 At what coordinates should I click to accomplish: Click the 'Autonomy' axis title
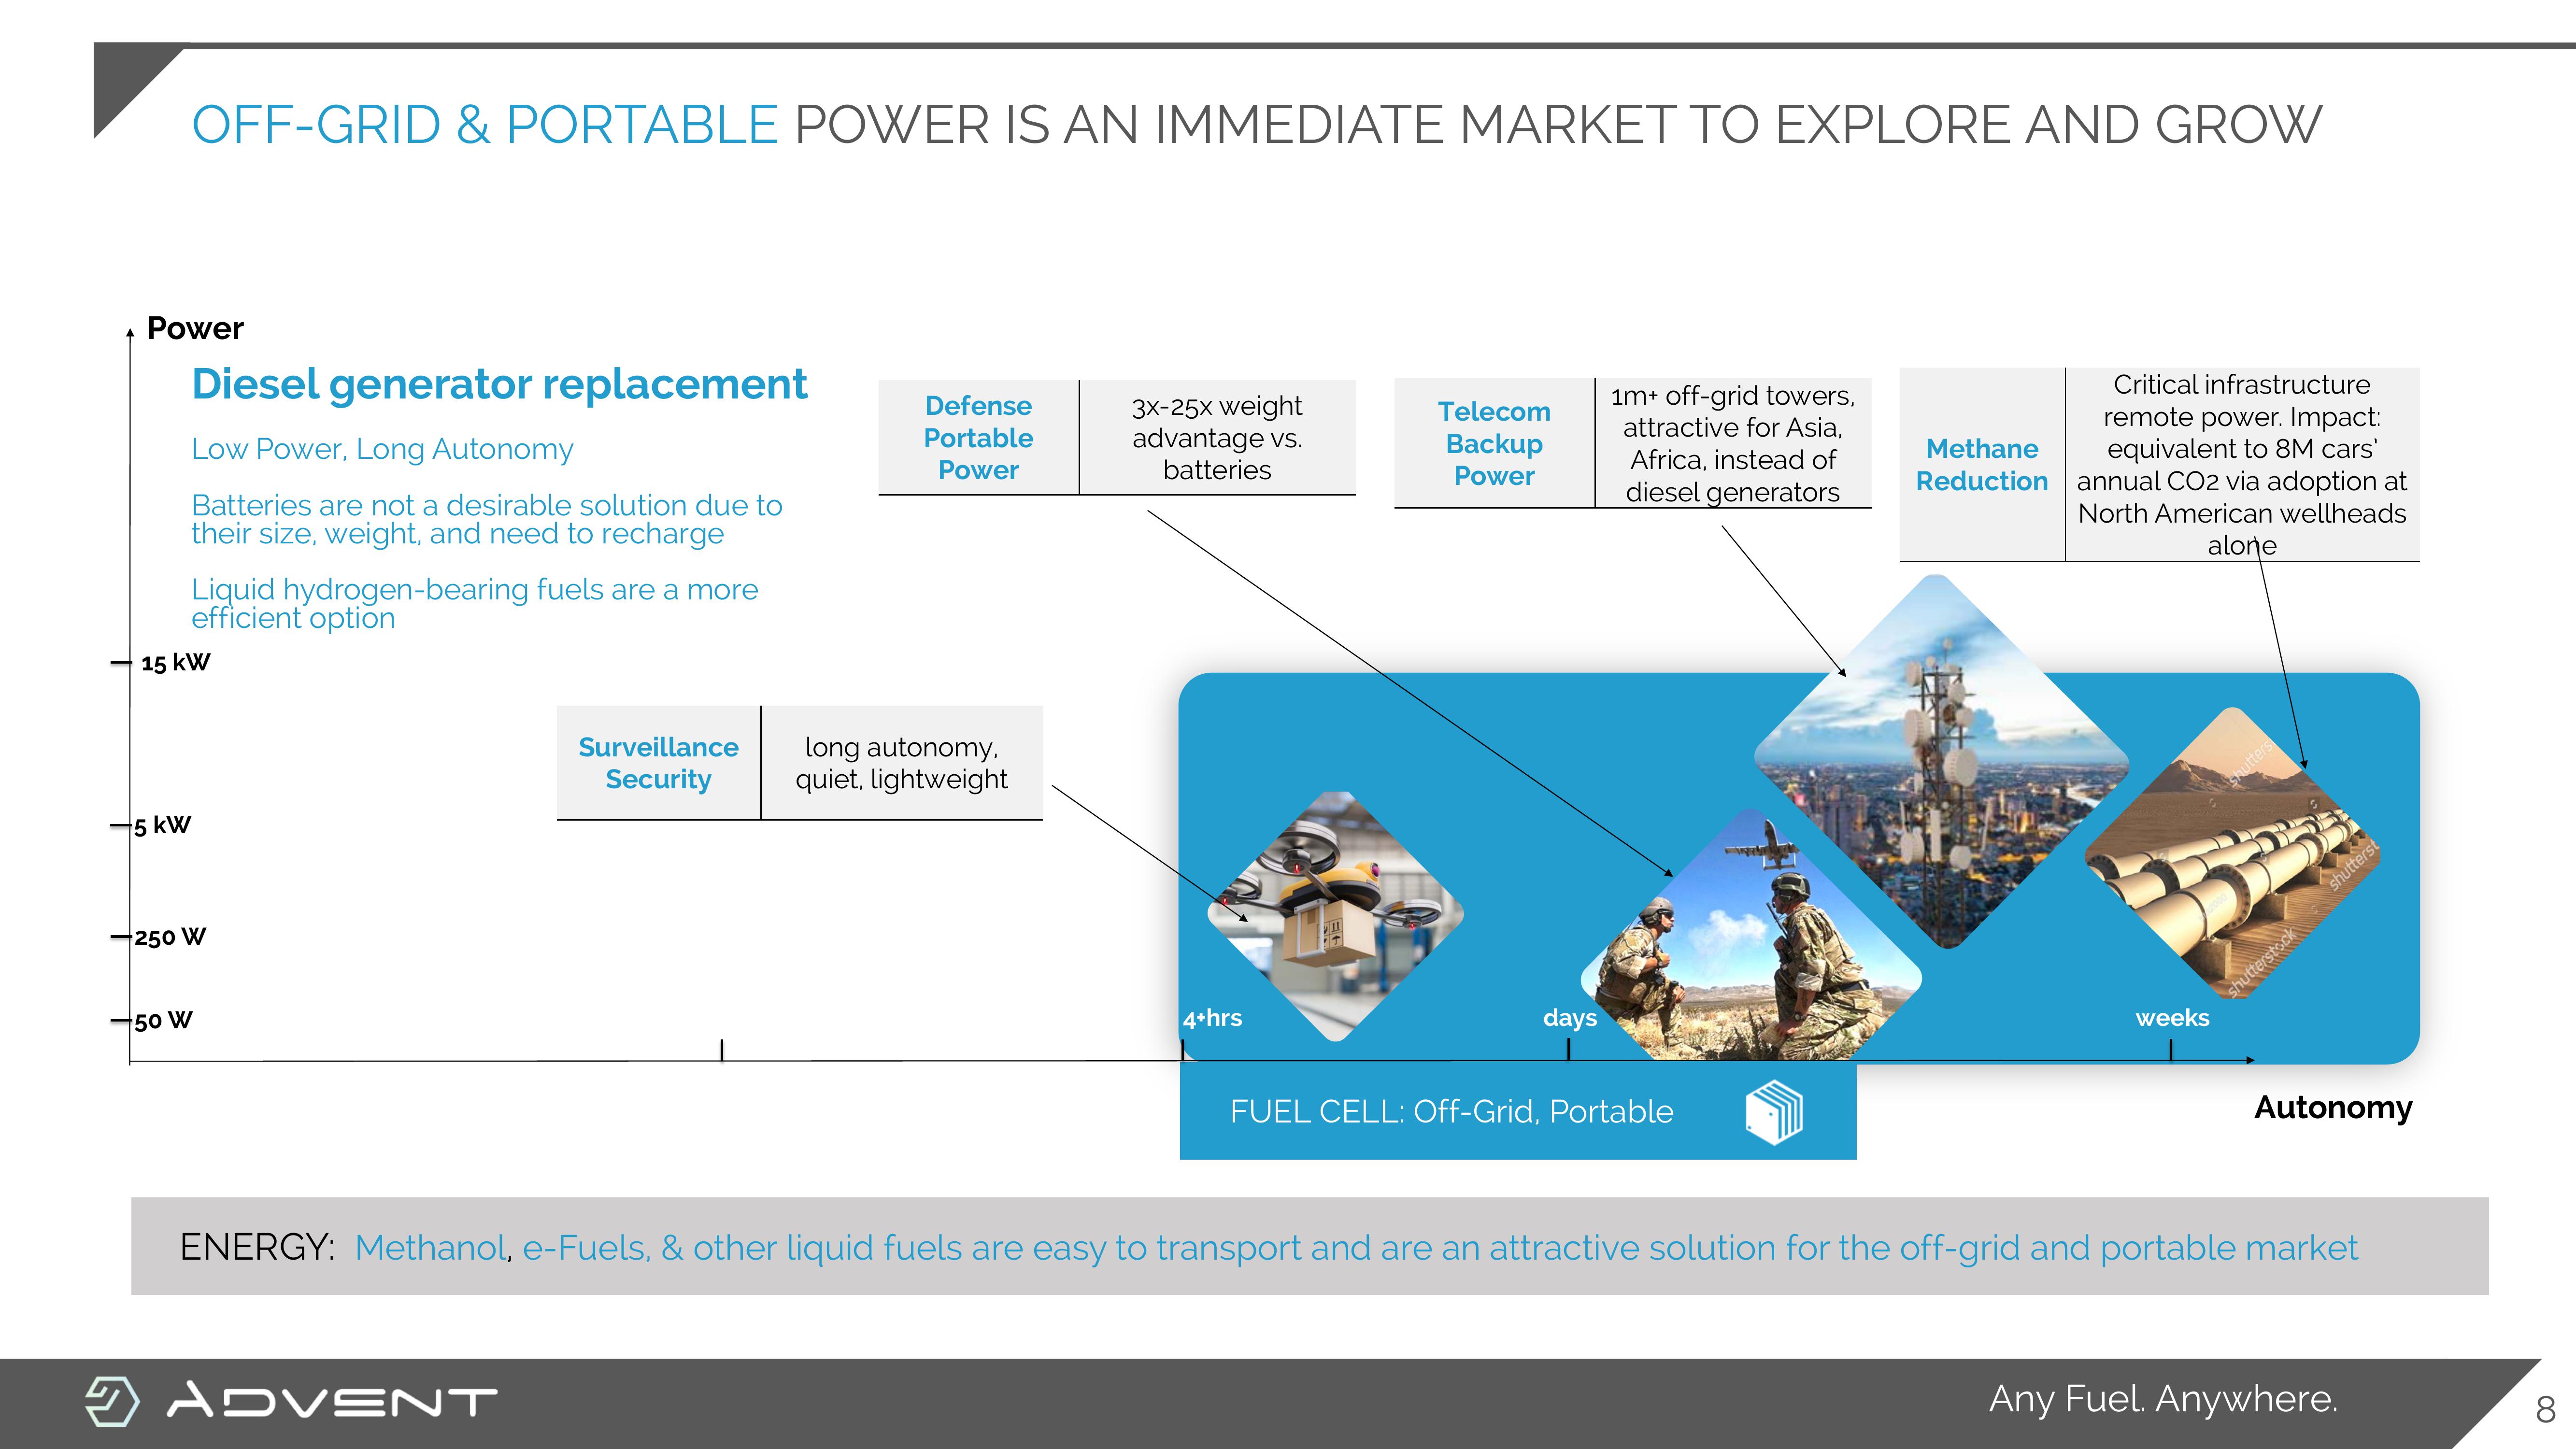tap(2333, 1108)
